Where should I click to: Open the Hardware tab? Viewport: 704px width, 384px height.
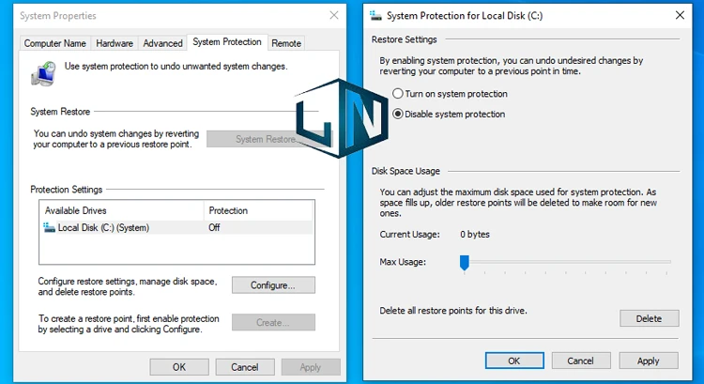(115, 43)
